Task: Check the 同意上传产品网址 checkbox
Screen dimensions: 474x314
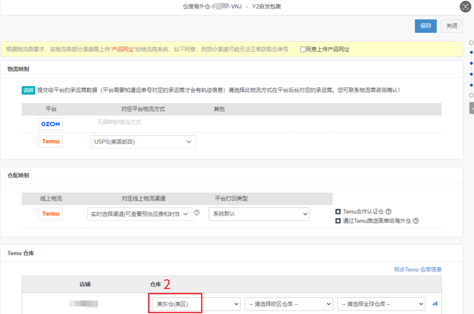Action: coord(303,49)
